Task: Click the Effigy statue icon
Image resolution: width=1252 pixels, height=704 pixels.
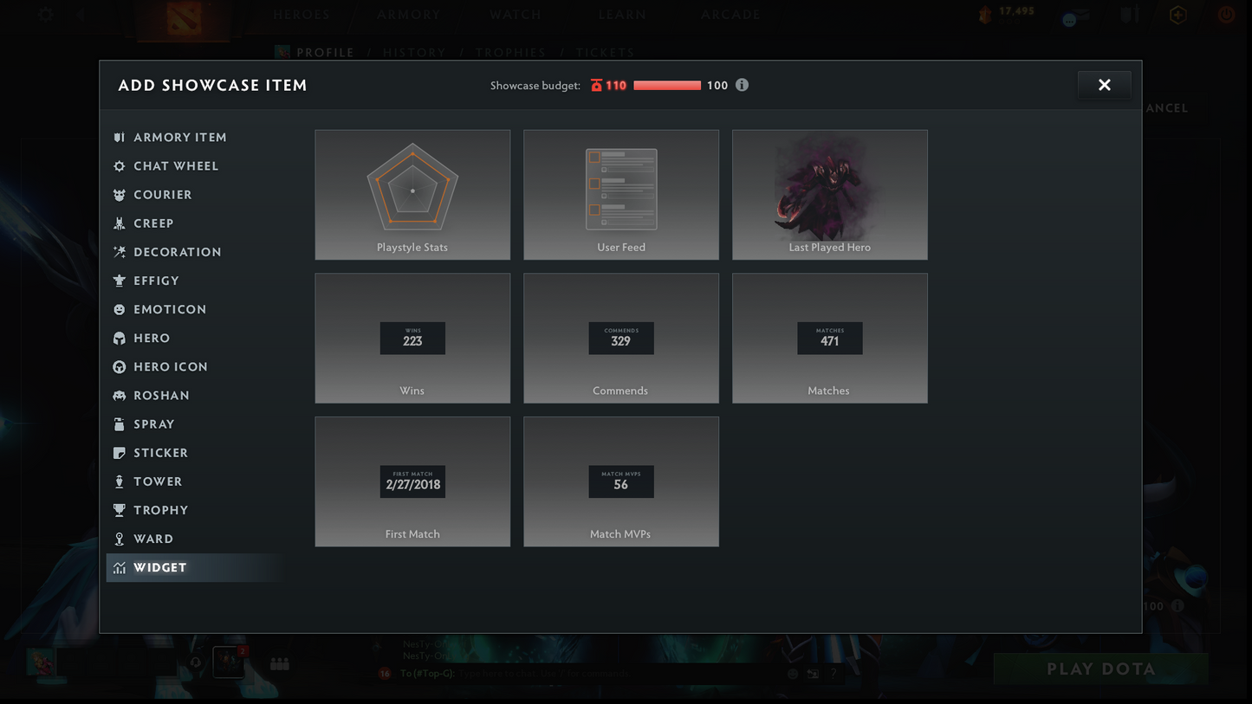Action: point(120,281)
